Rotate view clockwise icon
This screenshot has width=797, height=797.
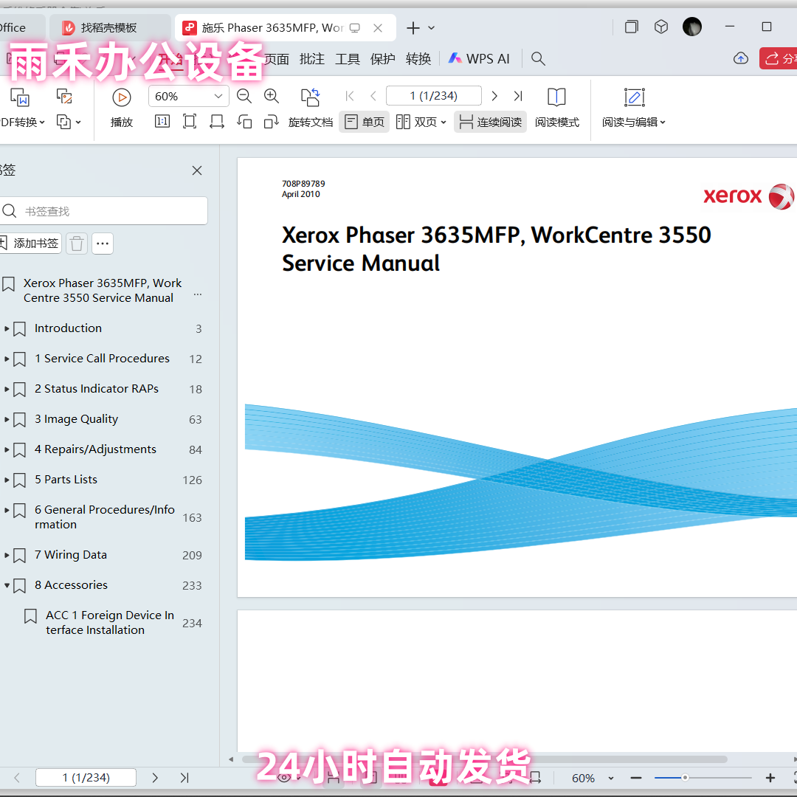pyautogui.click(x=272, y=122)
